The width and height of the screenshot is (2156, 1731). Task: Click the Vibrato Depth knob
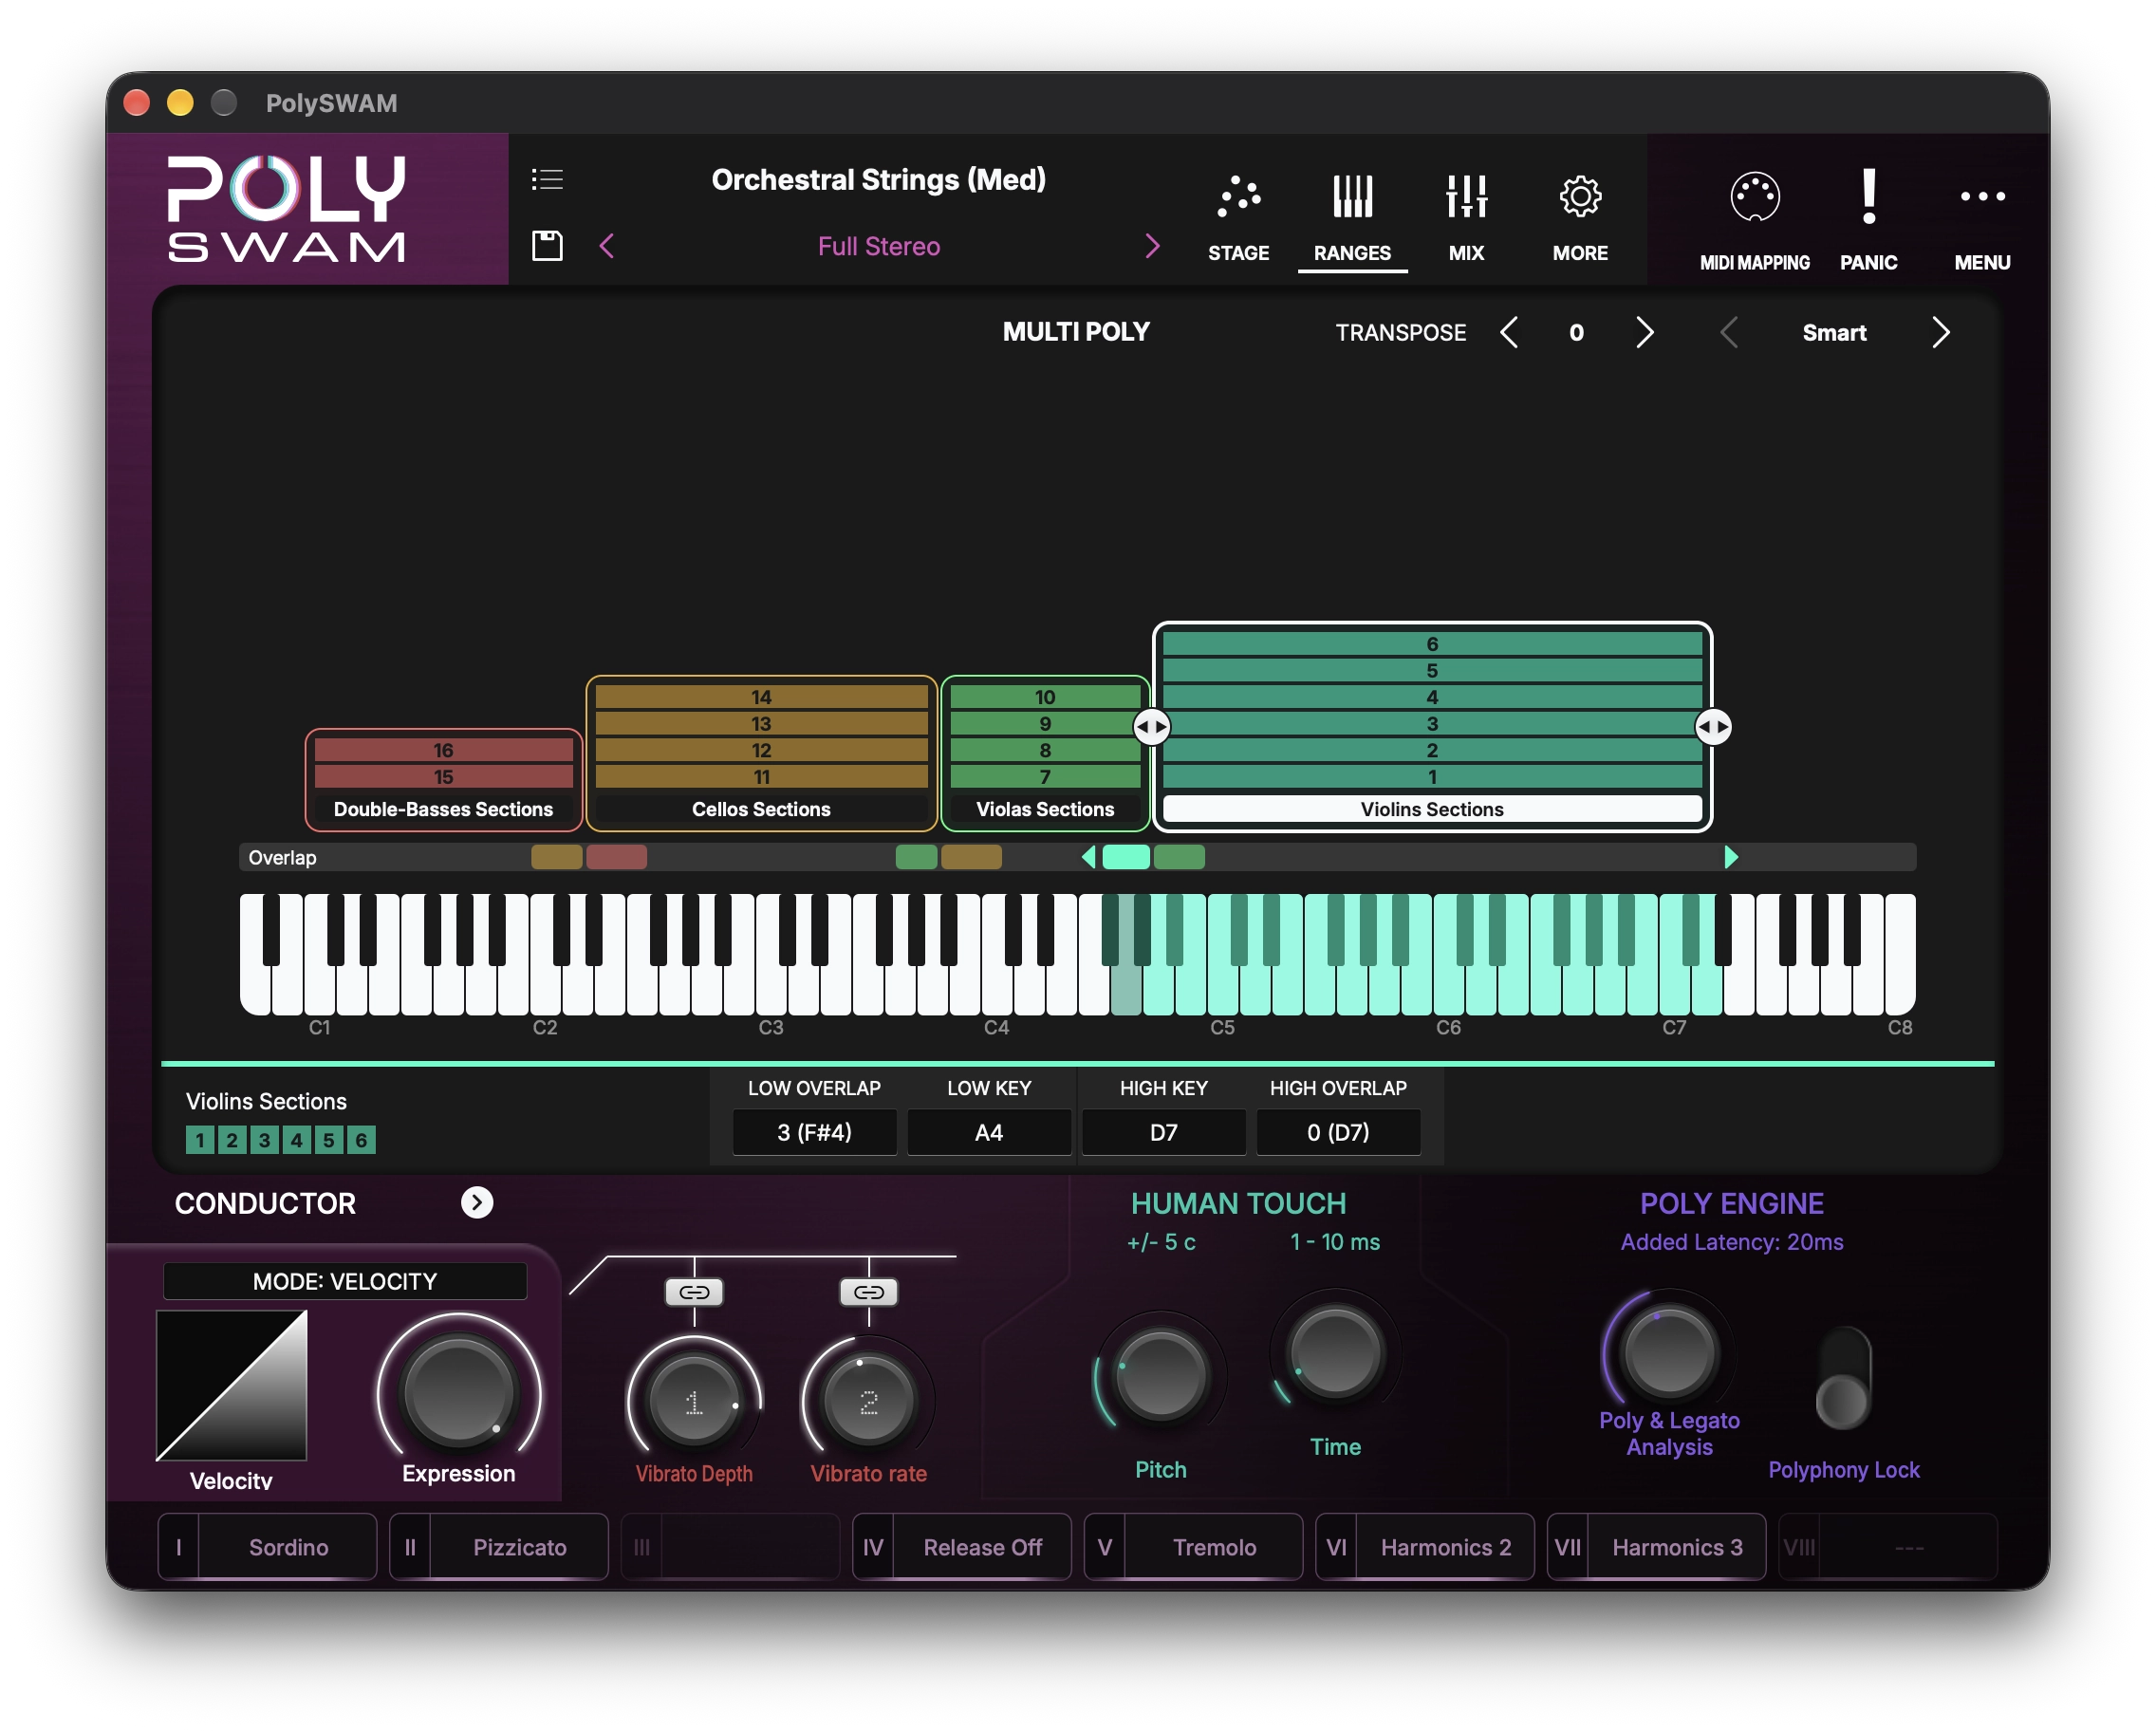694,1400
